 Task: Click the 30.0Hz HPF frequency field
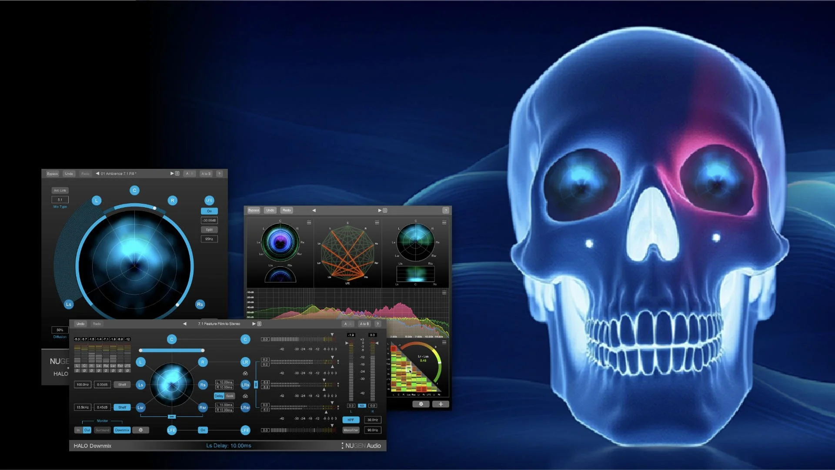pyautogui.click(x=373, y=420)
